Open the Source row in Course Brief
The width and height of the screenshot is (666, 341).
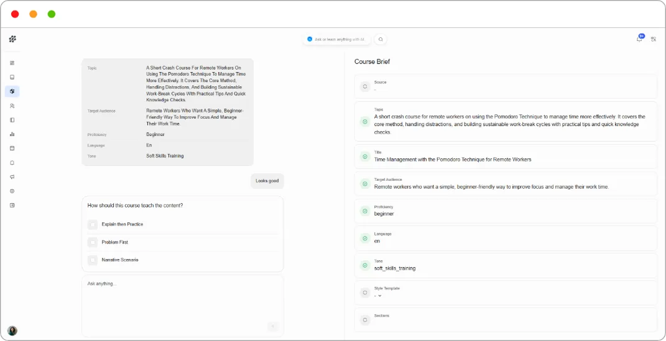[506, 86]
